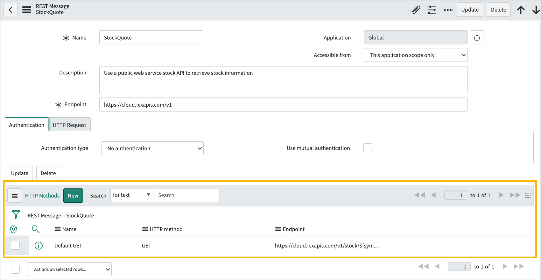Click the Endpoint URL input field
Screen dimensions: 541x280
pyautogui.click(x=283, y=105)
